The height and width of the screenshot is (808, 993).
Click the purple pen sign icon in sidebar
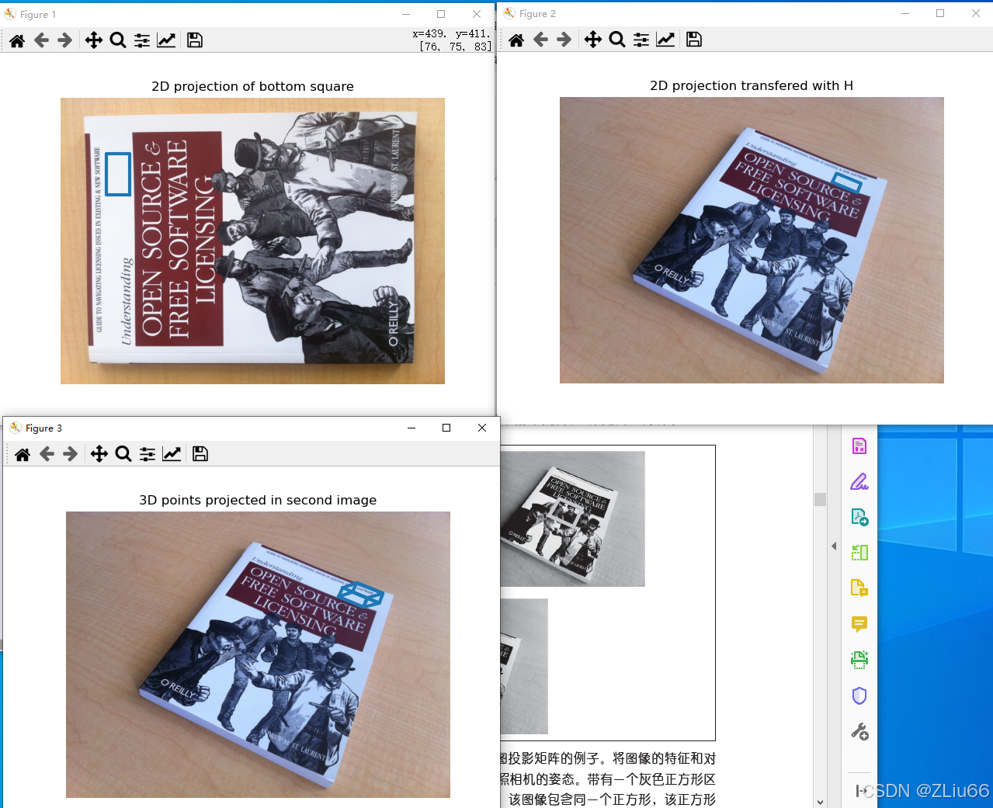click(x=859, y=482)
